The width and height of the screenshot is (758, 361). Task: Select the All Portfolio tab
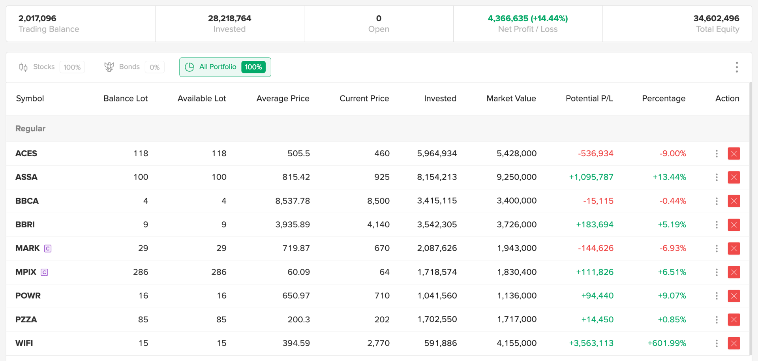pos(225,67)
